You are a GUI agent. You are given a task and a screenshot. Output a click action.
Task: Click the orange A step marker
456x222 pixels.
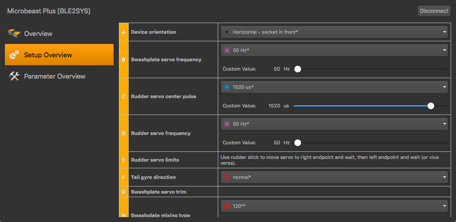click(x=124, y=32)
